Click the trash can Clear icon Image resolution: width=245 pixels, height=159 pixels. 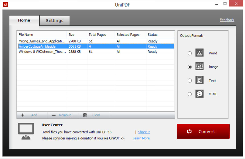click(85, 115)
